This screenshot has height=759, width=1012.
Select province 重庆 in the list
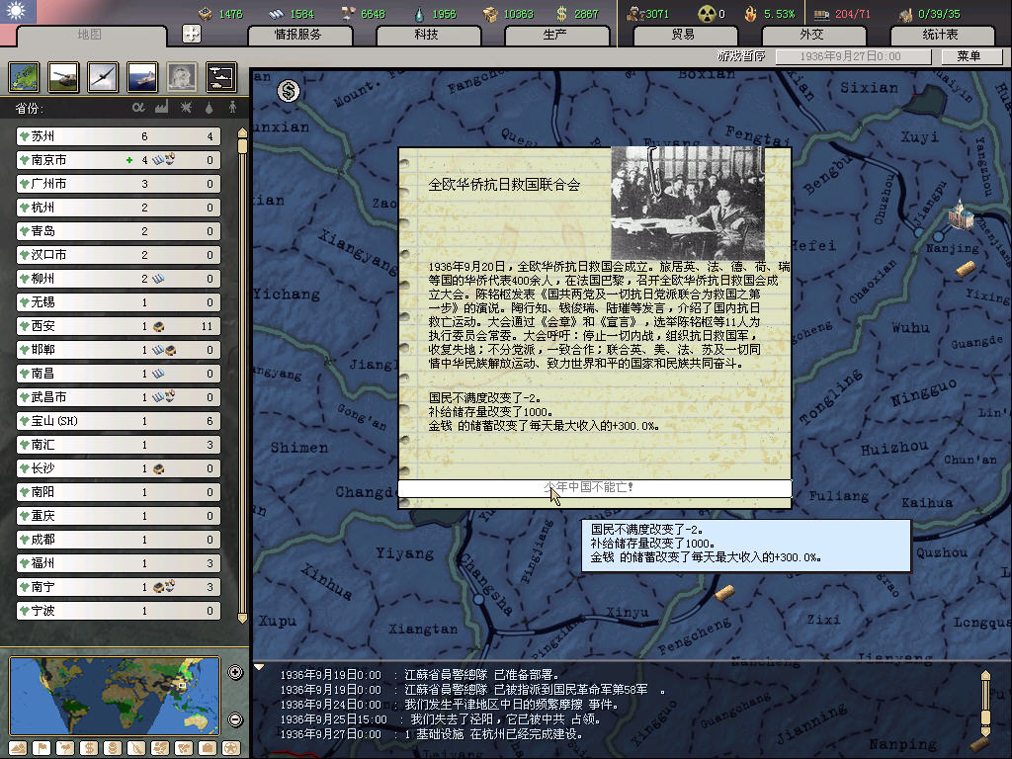pos(119,516)
